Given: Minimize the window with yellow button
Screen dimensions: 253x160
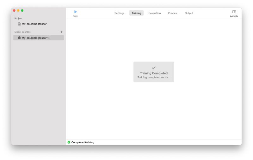Looking at the screenshot, I should point(18,10).
